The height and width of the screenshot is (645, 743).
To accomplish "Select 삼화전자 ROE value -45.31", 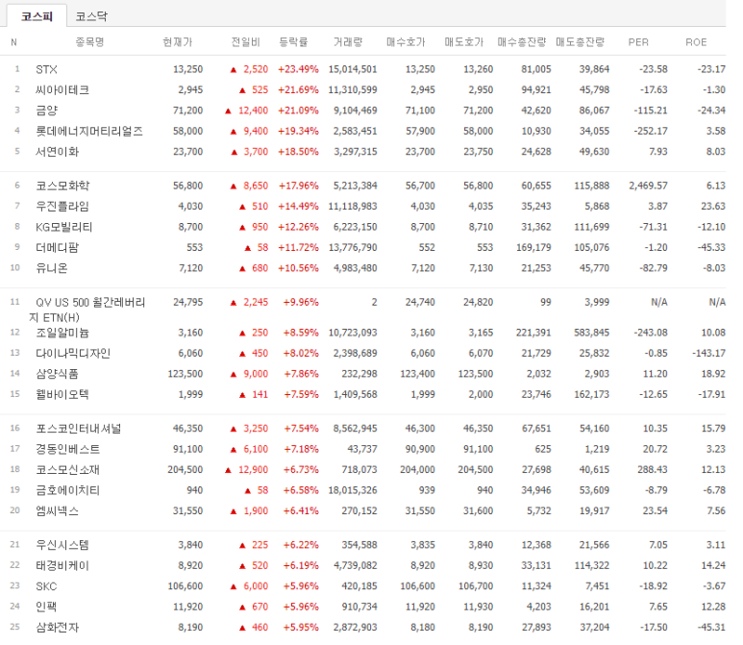I will tap(711, 628).
